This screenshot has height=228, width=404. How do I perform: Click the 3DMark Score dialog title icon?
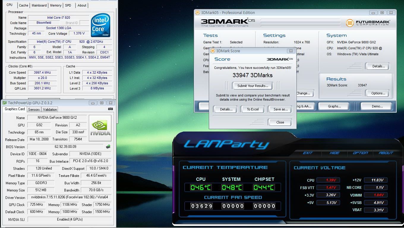[213, 51]
